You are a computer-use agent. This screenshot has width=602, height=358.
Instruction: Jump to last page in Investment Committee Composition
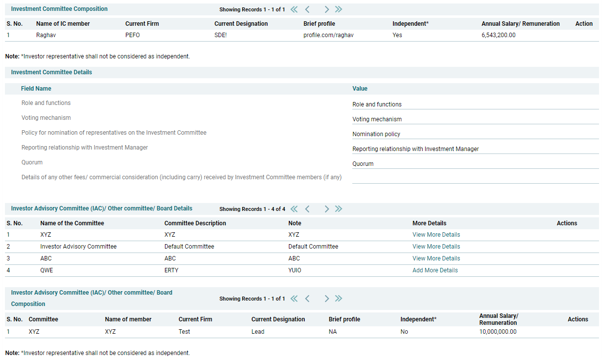click(x=338, y=9)
